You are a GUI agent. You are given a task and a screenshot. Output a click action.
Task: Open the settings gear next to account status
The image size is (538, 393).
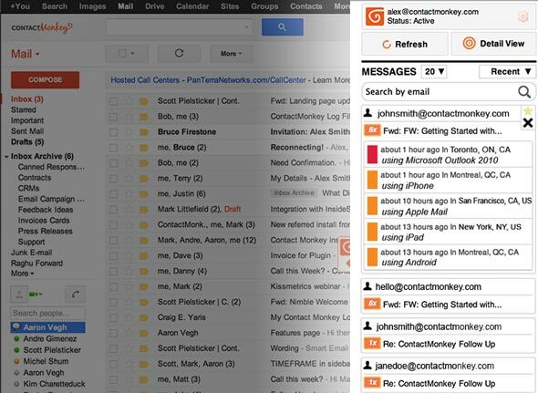(522, 16)
